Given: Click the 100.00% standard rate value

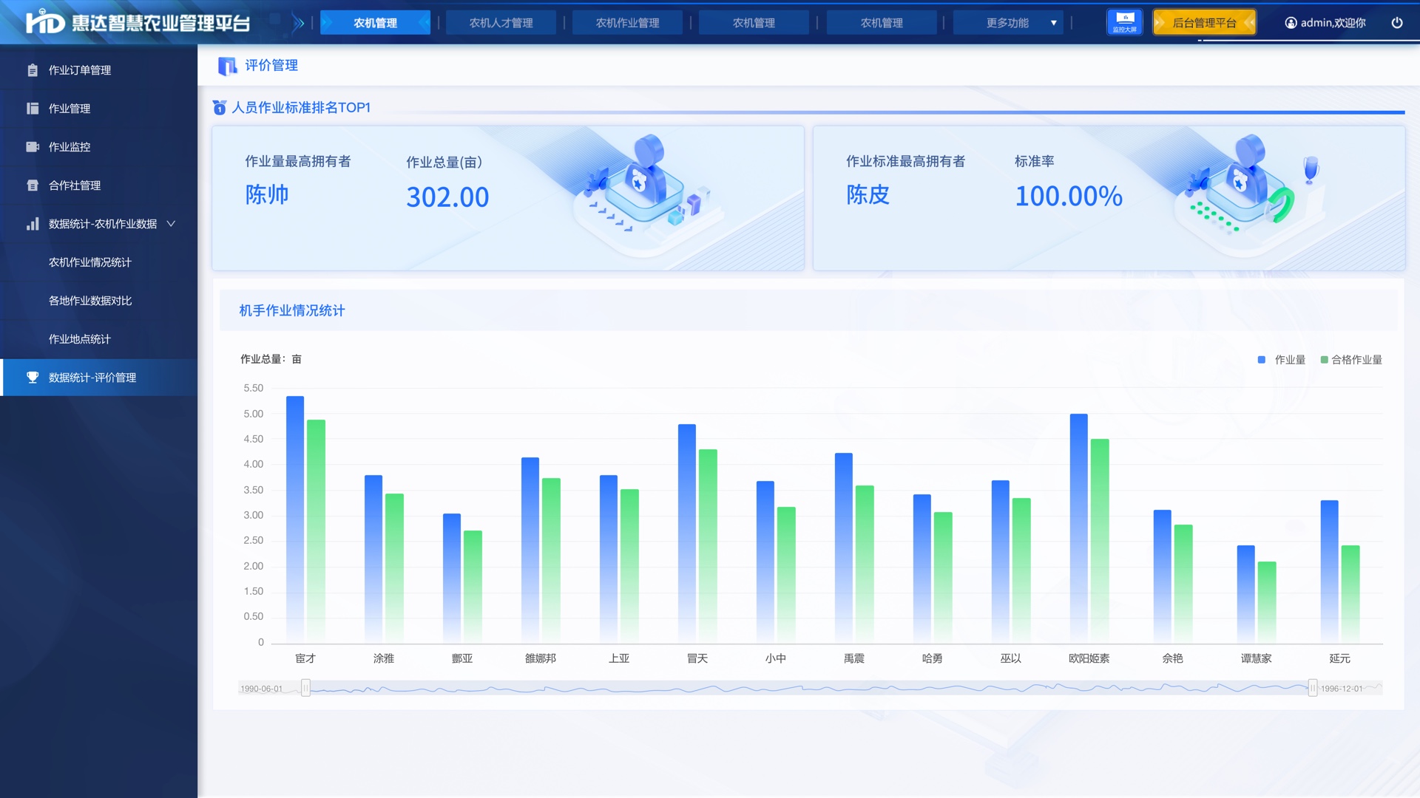Looking at the screenshot, I should [1069, 197].
